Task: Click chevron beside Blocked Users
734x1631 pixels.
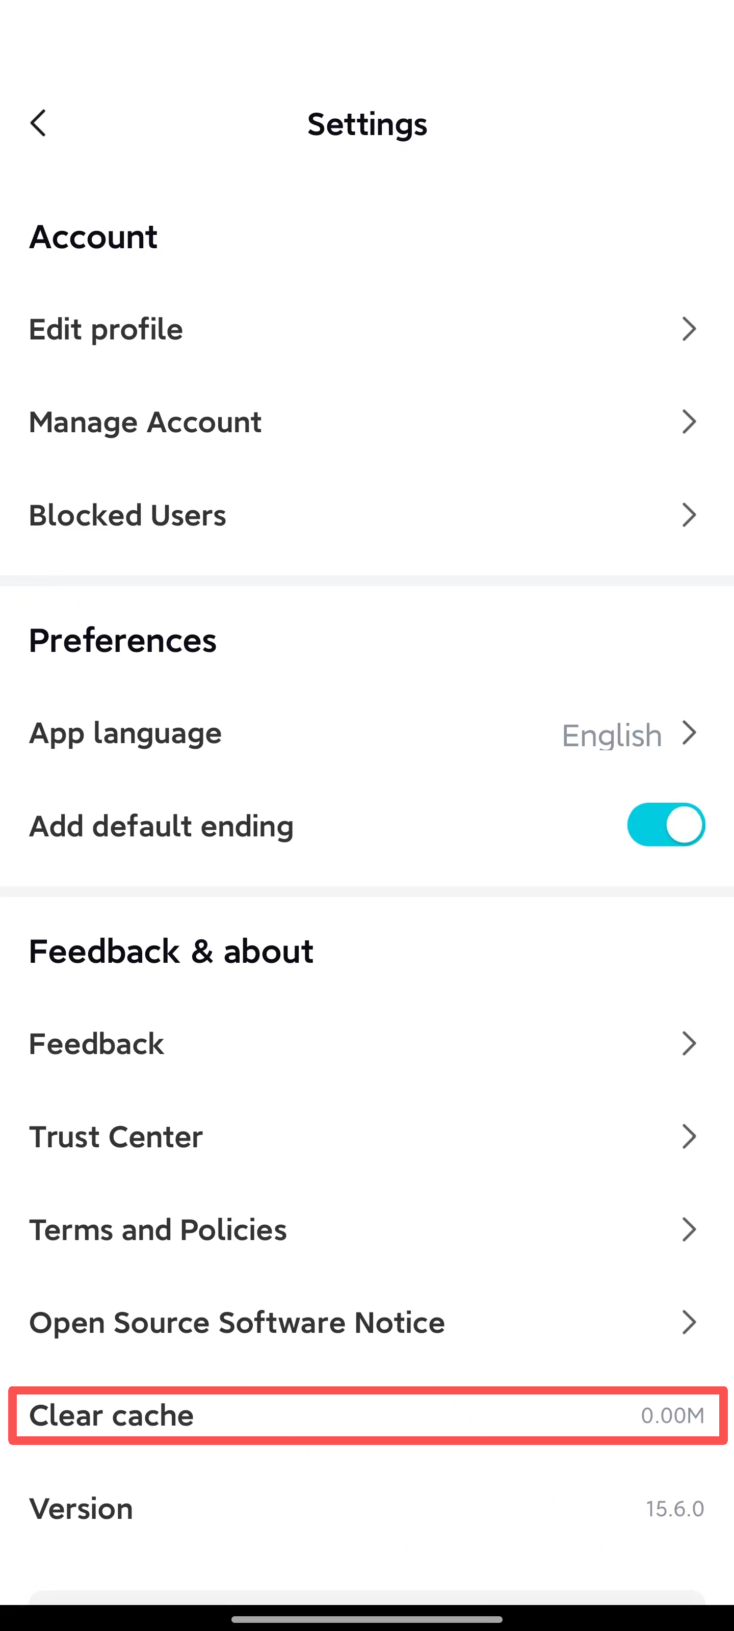Action: tap(689, 515)
